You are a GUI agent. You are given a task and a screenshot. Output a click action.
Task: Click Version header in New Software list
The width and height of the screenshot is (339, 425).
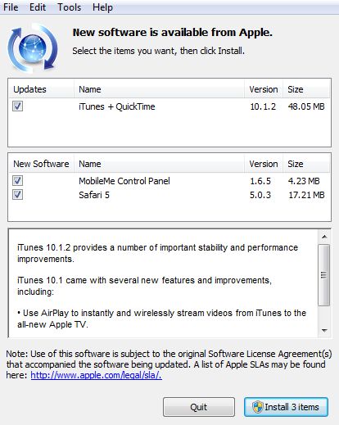pyautogui.click(x=264, y=164)
